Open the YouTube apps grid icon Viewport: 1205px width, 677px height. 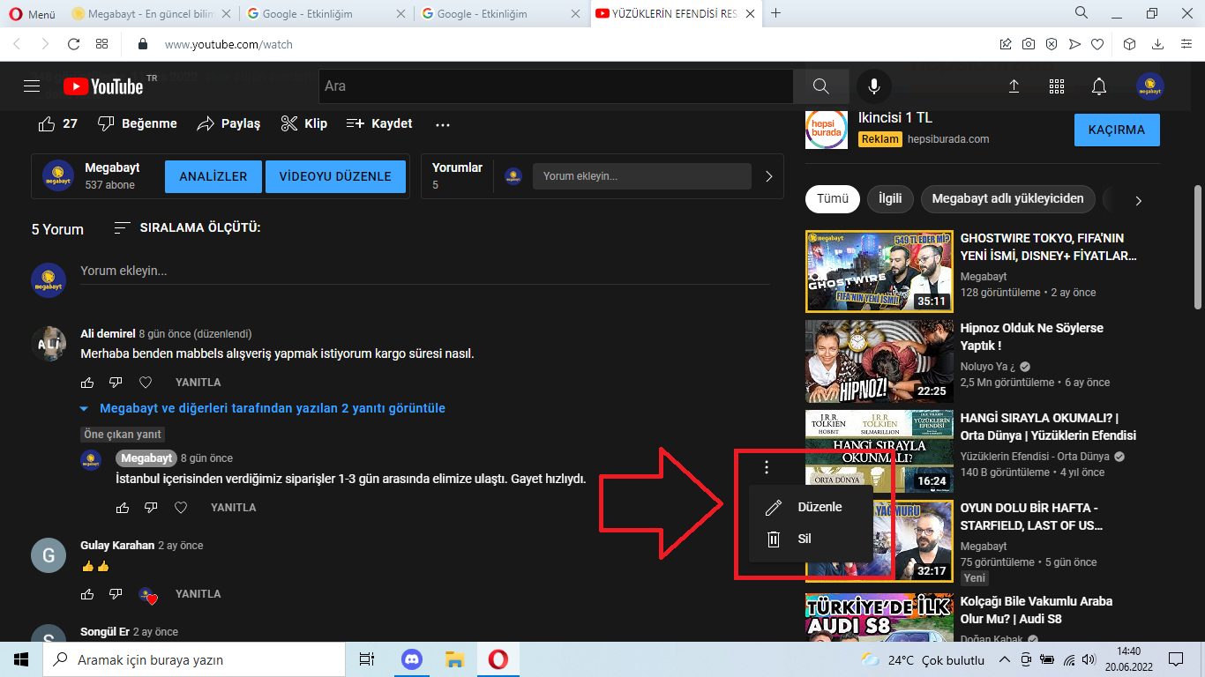point(1056,86)
